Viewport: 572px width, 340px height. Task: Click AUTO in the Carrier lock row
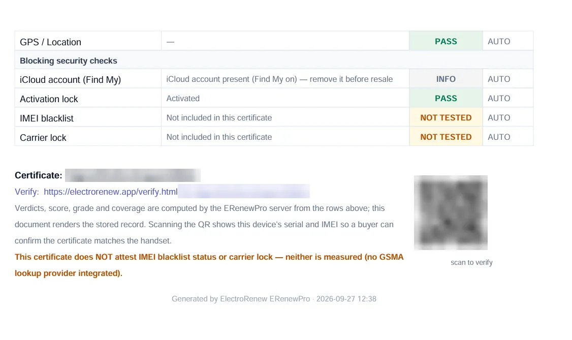[499, 137]
